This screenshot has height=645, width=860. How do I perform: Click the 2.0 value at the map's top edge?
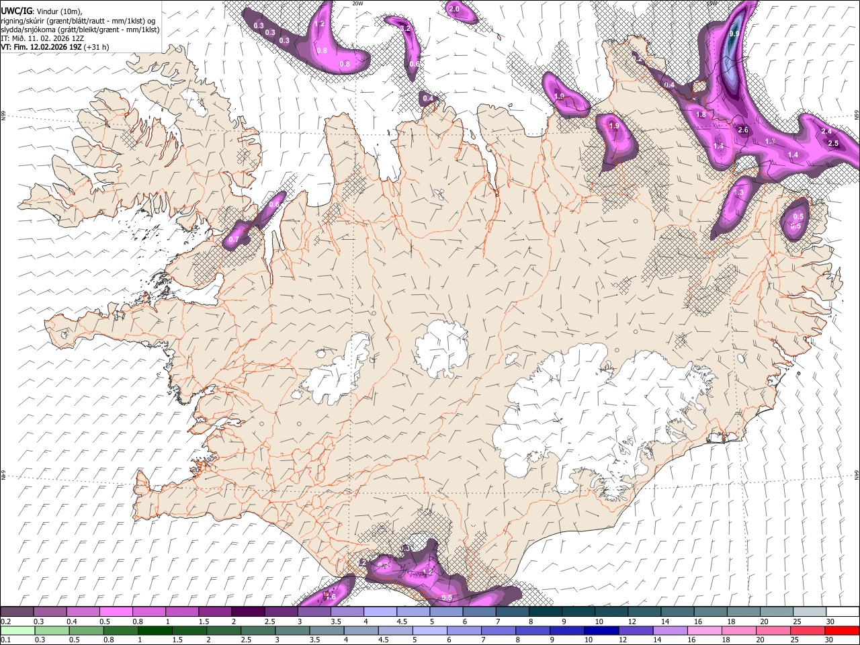tap(454, 9)
